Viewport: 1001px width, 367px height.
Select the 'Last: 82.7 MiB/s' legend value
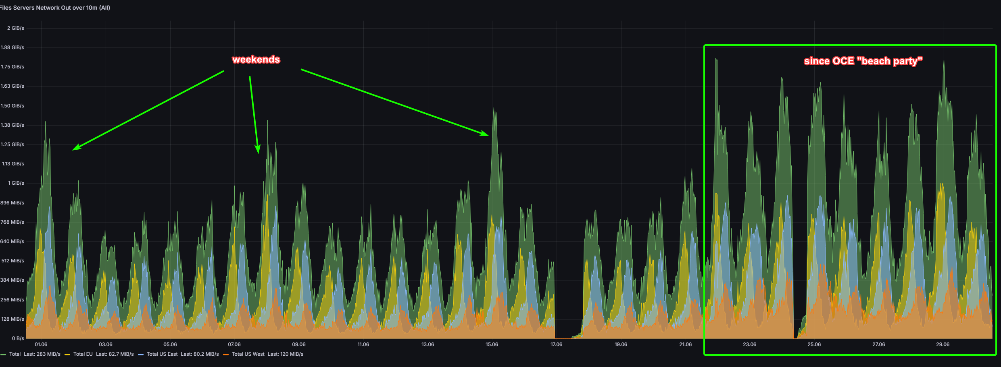[x=115, y=354]
